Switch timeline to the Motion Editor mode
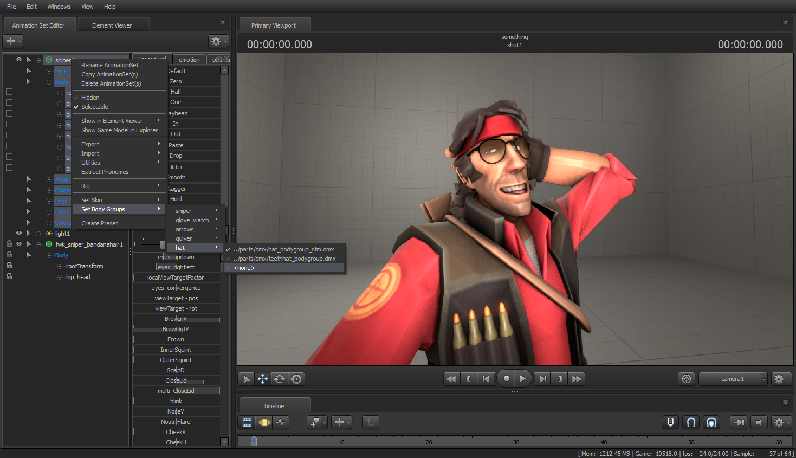The height and width of the screenshot is (458, 796). [264, 422]
